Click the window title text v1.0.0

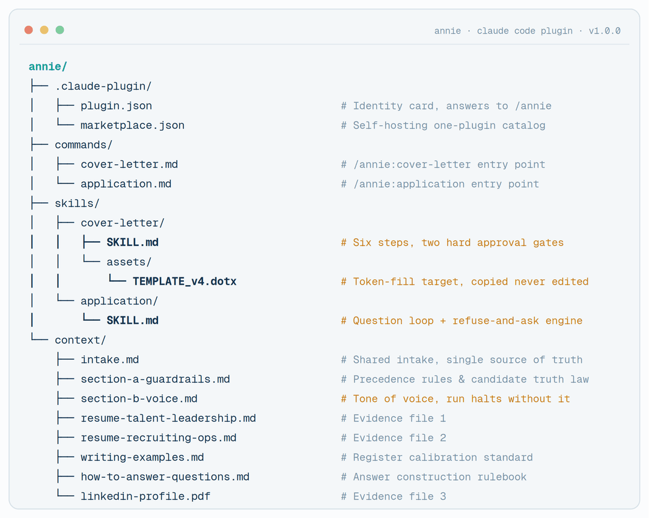pyautogui.click(x=605, y=31)
